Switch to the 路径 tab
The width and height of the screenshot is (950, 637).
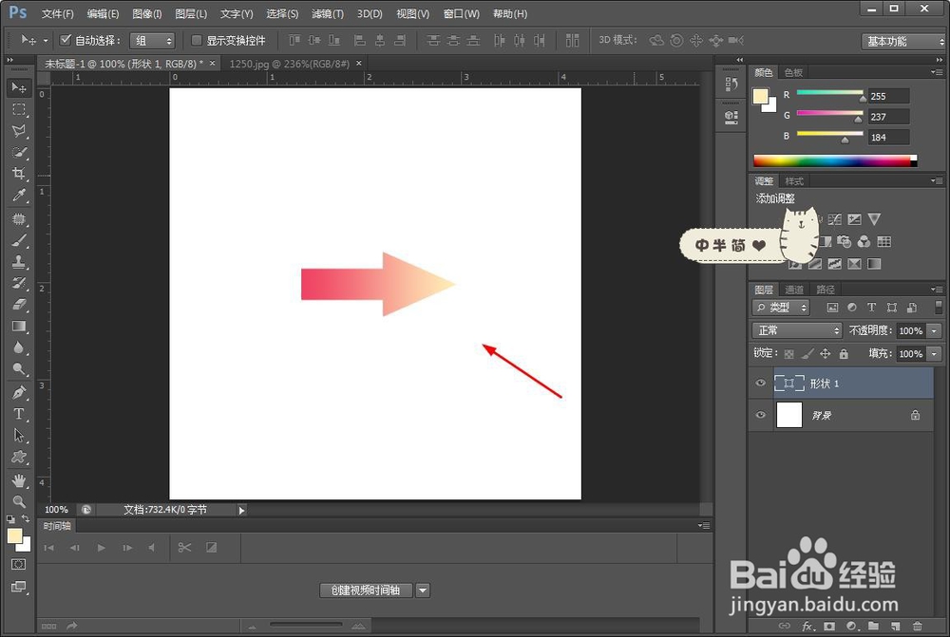click(x=826, y=290)
